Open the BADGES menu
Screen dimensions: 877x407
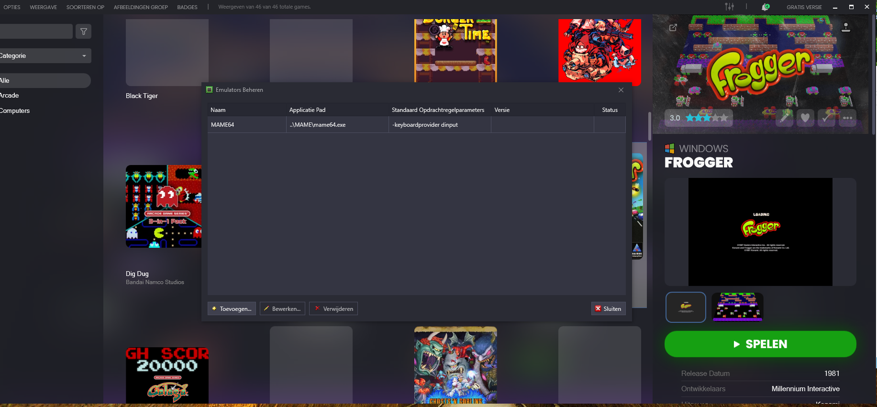pyautogui.click(x=187, y=7)
